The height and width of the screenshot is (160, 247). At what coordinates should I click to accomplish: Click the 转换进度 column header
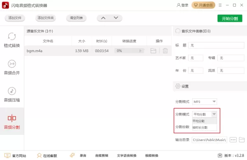[129, 41]
